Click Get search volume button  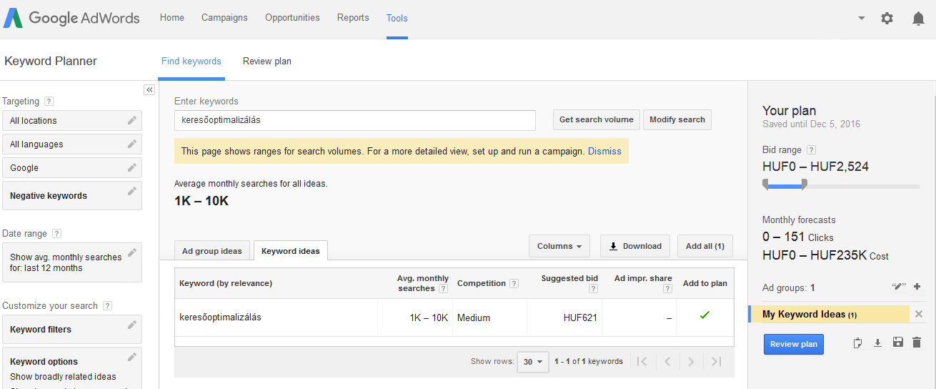[x=597, y=119]
